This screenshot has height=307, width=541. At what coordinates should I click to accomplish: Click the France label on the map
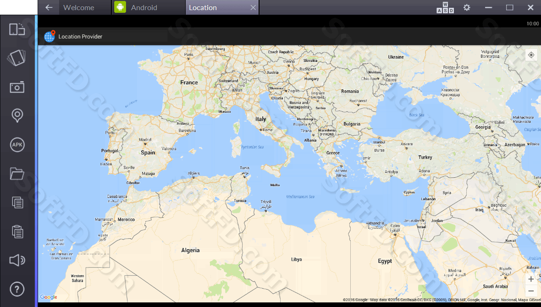(x=189, y=82)
